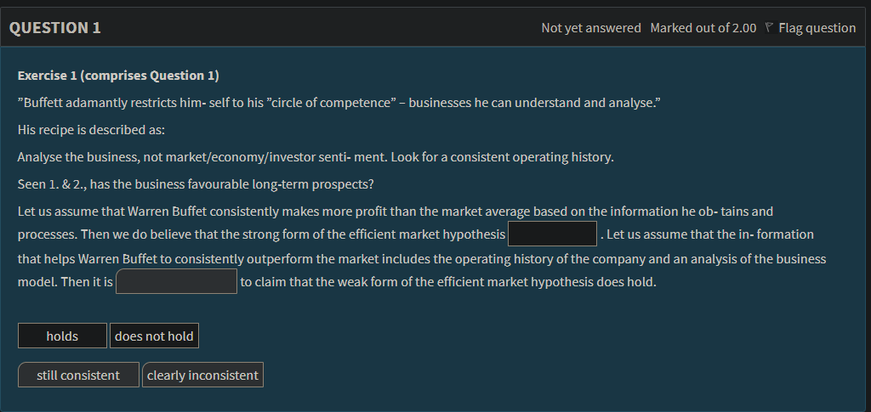
Task: Select the empty blank after 'Then it is'
Action: point(176,281)
